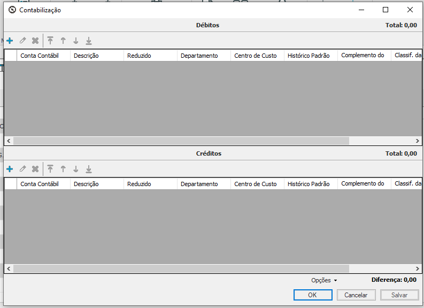Move row to bottom in Créditos toolbar

coord(89,169)
